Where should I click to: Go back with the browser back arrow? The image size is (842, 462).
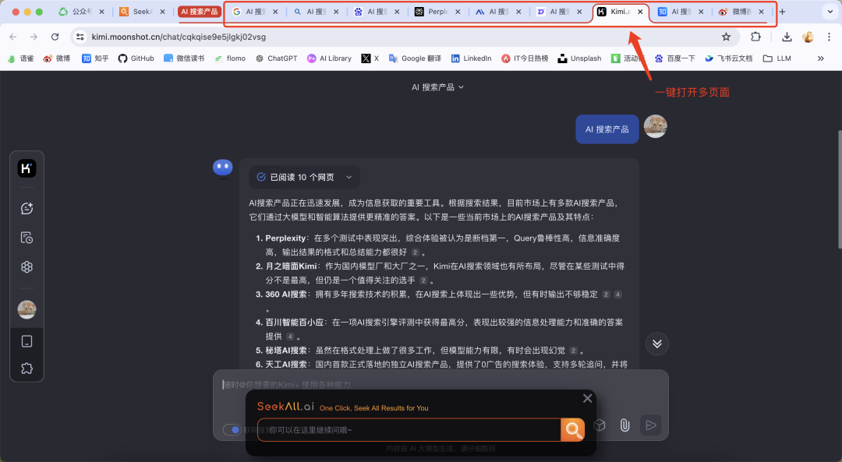coord(13,37)
